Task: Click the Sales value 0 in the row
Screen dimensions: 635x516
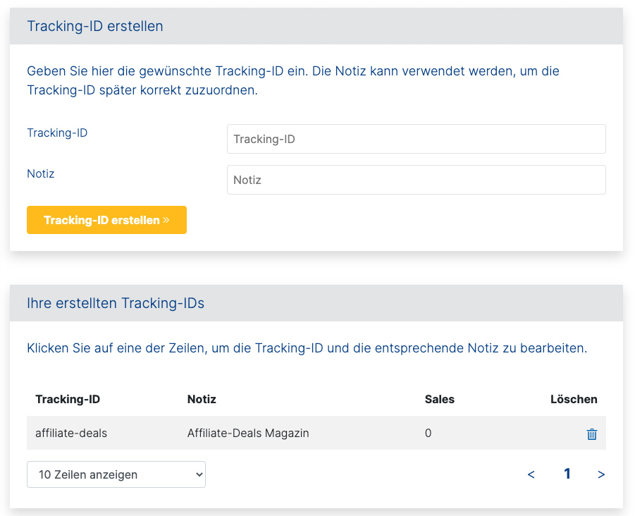Action: pyautogui.click(x=428, y=433)
